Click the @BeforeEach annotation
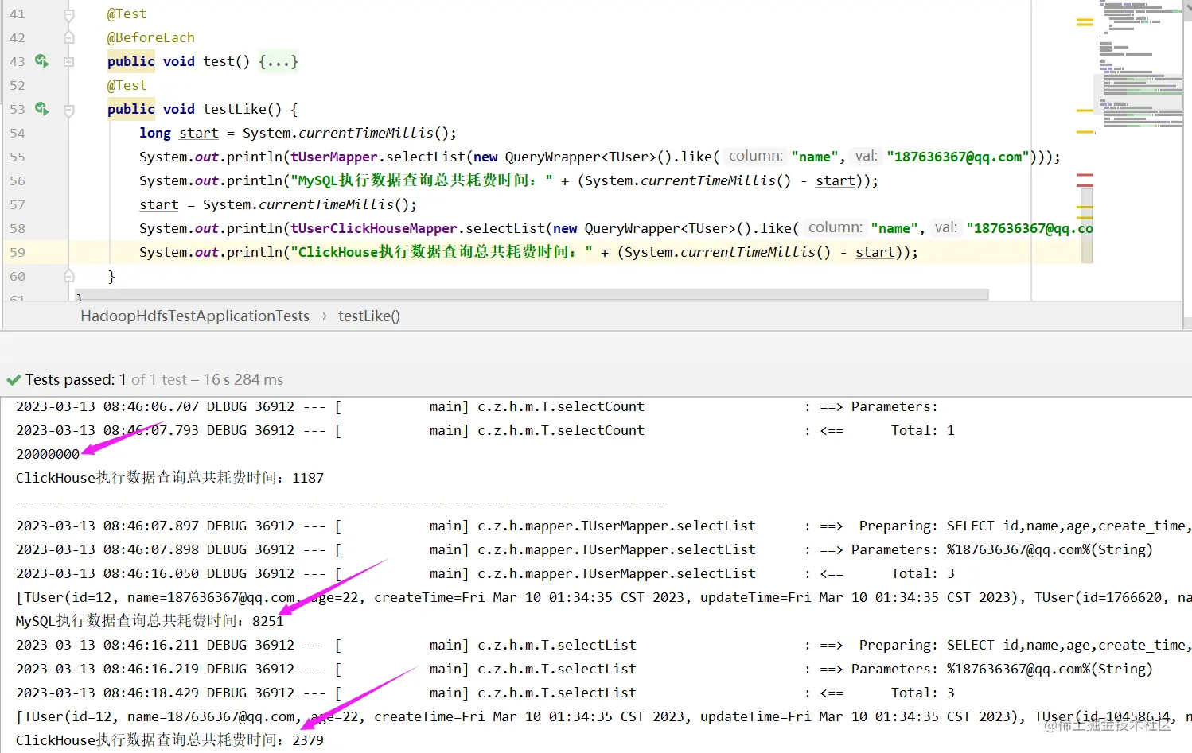This screenshot has height=753, width=1192. point(151,37)
